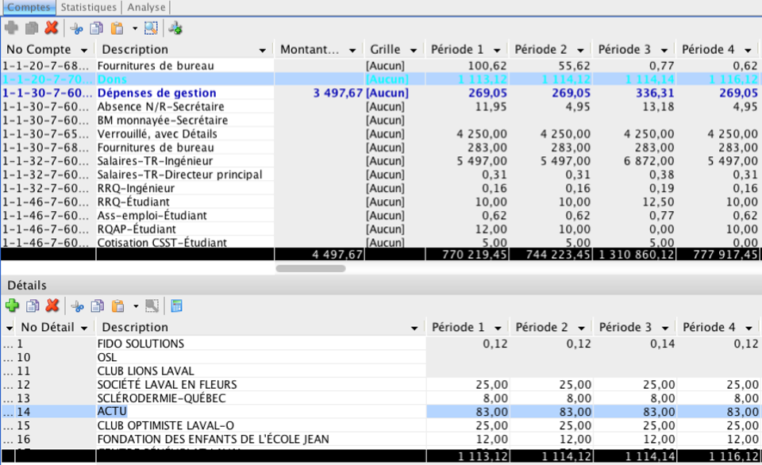Viewport: 762px width, 465px height.
Task: Select the RRQ-Ingénieur row
Action: (x=381, y=188)
